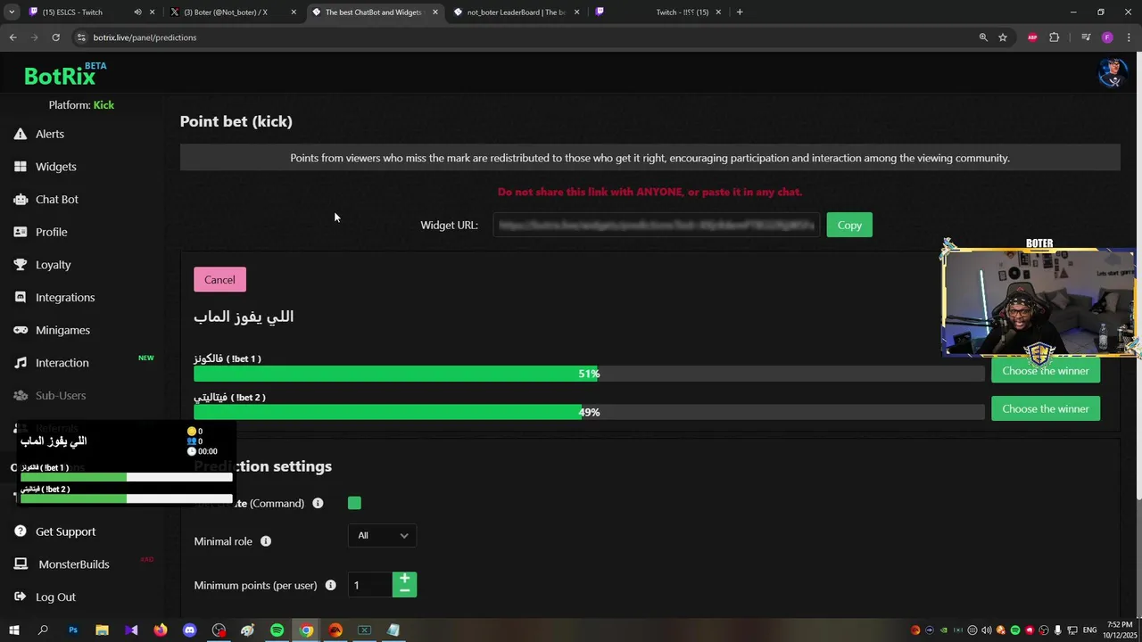Screen dimensions: 1142x642
Task: Click the Chat Bot robot icon
Action: (20, 200)
